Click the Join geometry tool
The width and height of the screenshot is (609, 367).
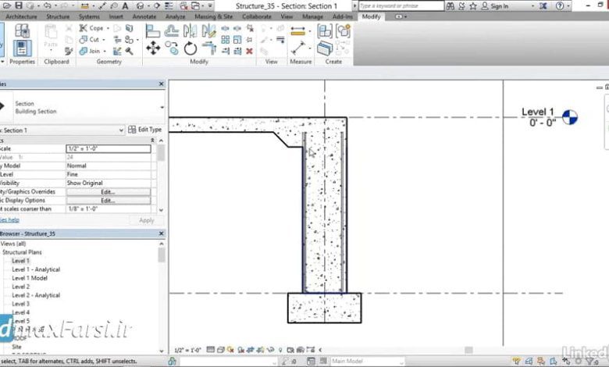pyautogui.click(x=90, y=51)
